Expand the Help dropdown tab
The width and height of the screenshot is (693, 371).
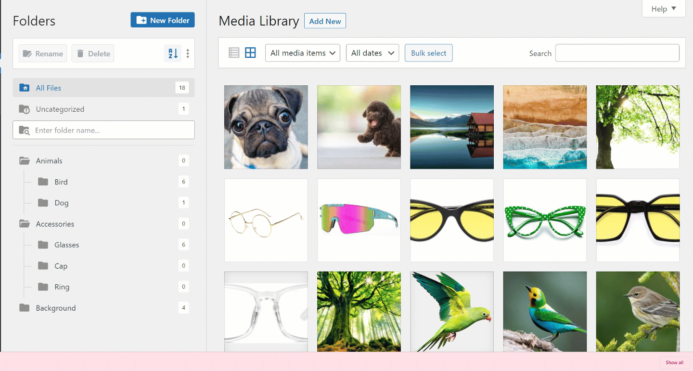[664, 9]
